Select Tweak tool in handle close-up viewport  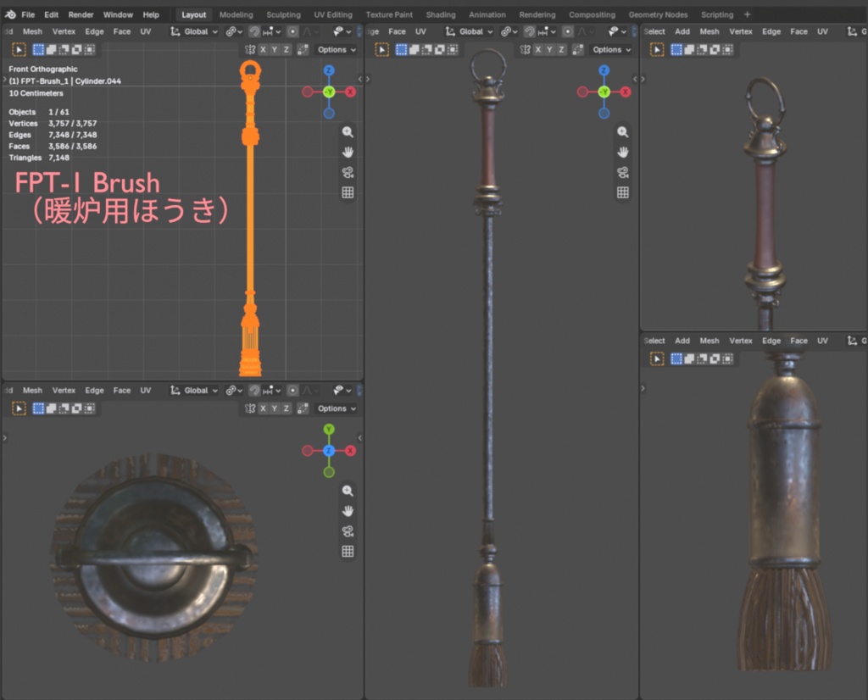coord(657,50)
